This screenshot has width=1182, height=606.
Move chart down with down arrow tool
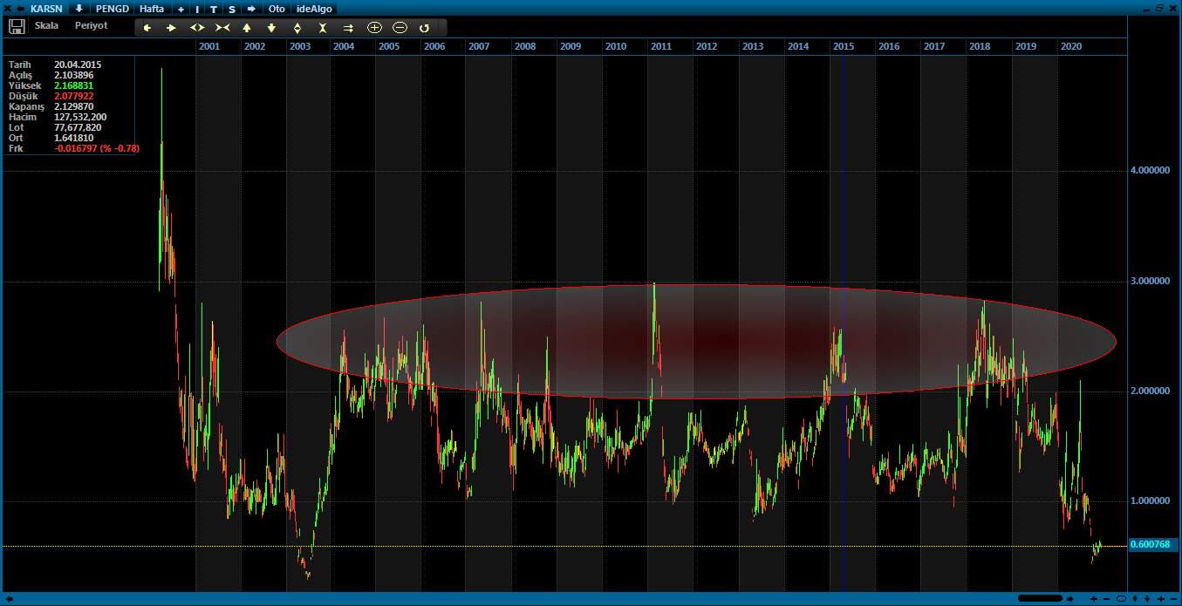[271, 28]
